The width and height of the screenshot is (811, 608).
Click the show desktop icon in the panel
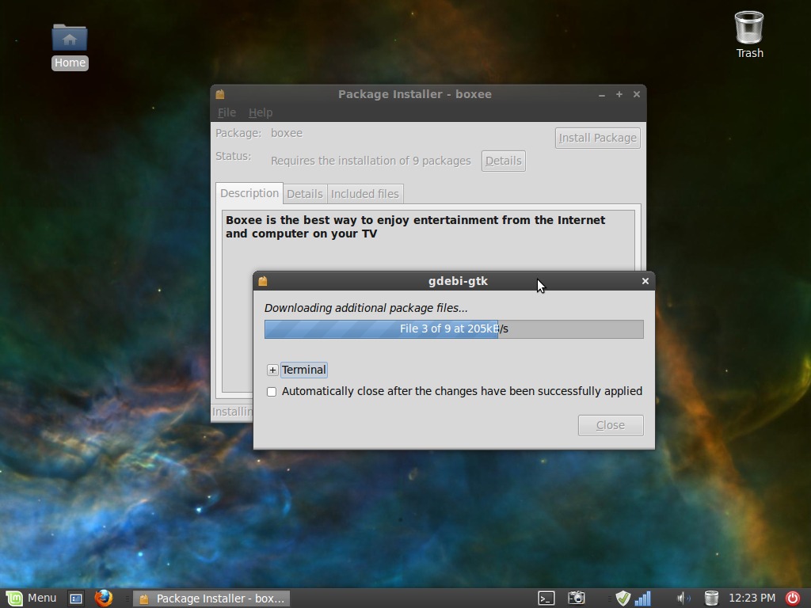pyautogui.click(x=75, y=598)
